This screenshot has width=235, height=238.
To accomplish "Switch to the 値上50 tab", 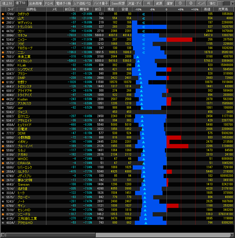I will click(x=7, y=3).
